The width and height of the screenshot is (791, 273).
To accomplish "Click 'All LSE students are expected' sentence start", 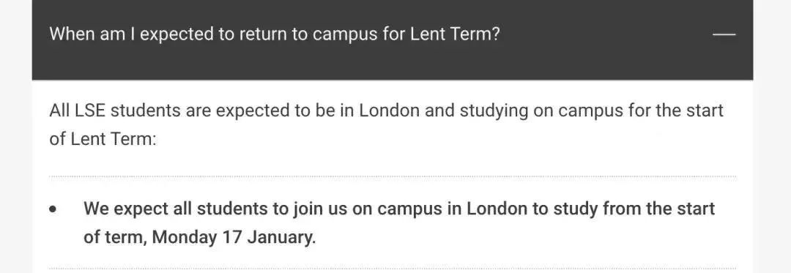I will coord(169,111).
